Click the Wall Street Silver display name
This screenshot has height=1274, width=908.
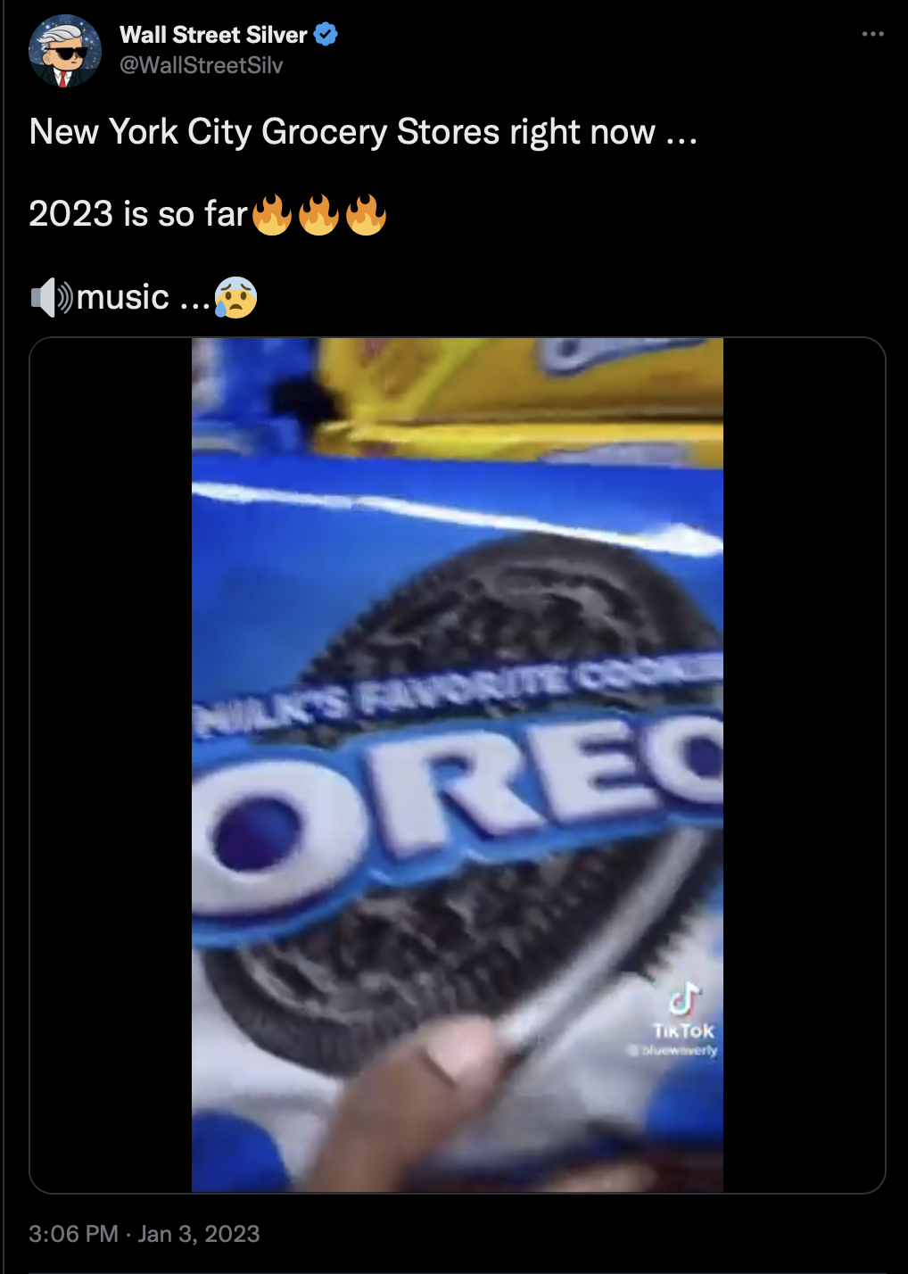pyautogui.click(x=213, y=35)
